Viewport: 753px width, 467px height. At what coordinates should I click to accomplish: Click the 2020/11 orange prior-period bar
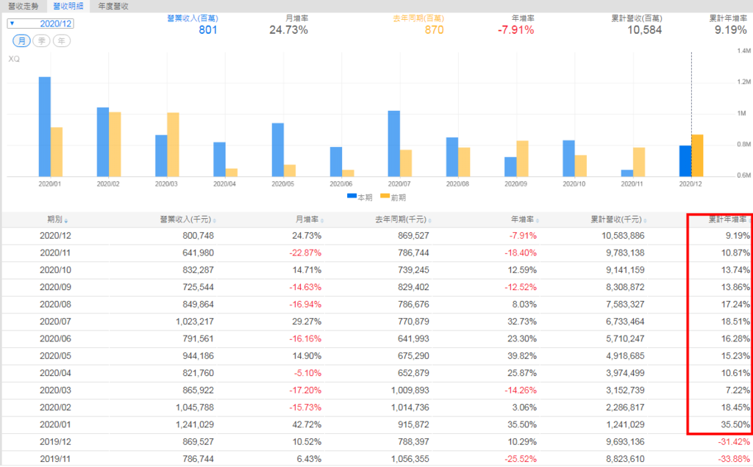[639, 162]
